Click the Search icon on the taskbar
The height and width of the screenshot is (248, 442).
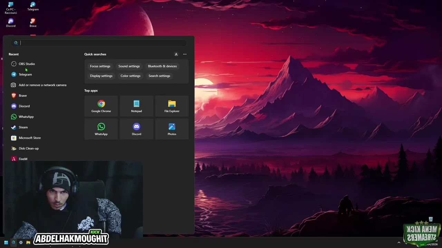pos(13,242)
